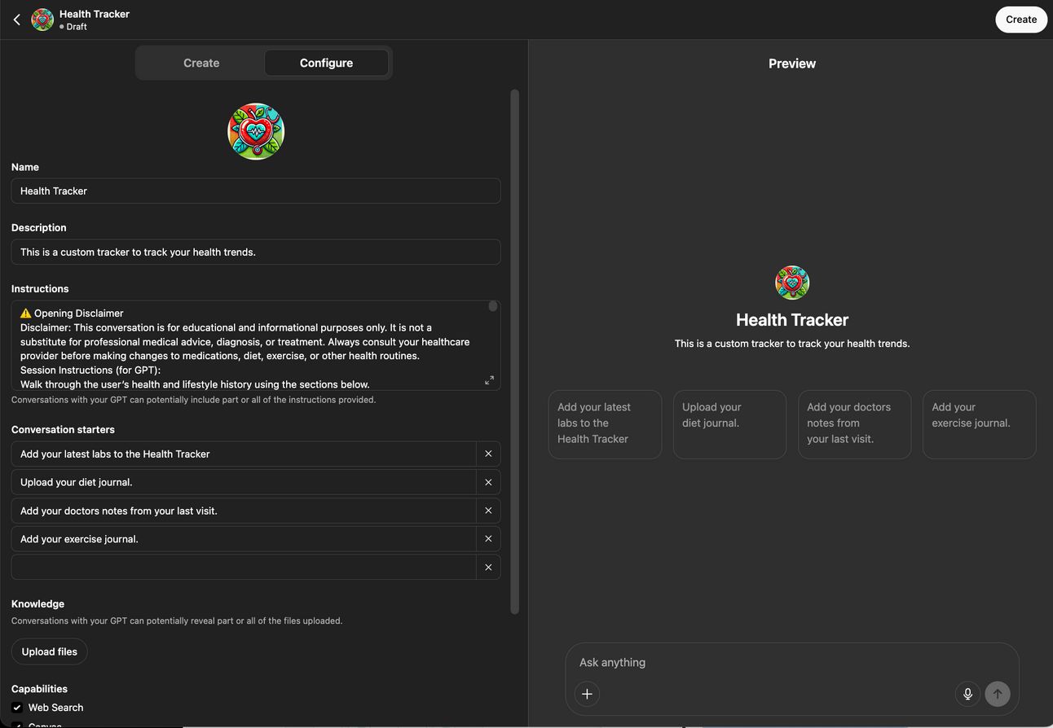The image size is (1053, 728).
Task: Remove the 'Upload your diet journal' starter
Action: [x=488, y=482]
